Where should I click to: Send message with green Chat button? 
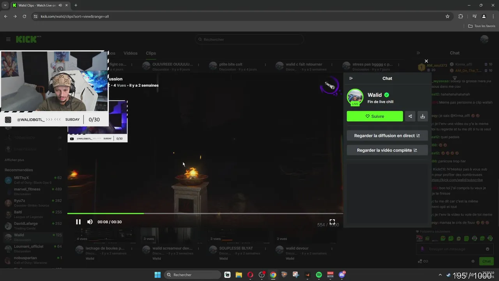point(487,261)
